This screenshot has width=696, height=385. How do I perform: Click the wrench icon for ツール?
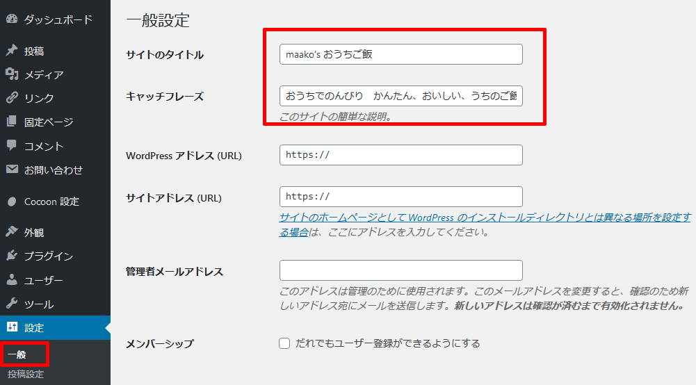pos(12,304)
